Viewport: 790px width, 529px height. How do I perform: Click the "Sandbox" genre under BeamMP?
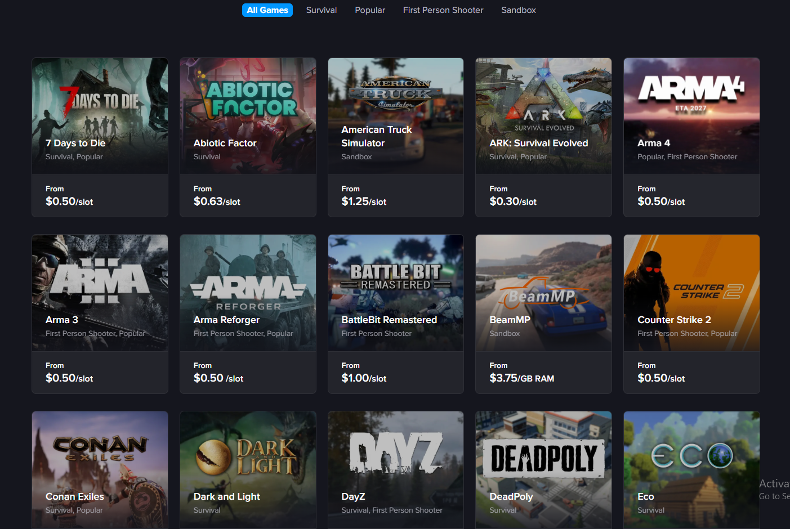pyautogui.click(x=505, y=333)
